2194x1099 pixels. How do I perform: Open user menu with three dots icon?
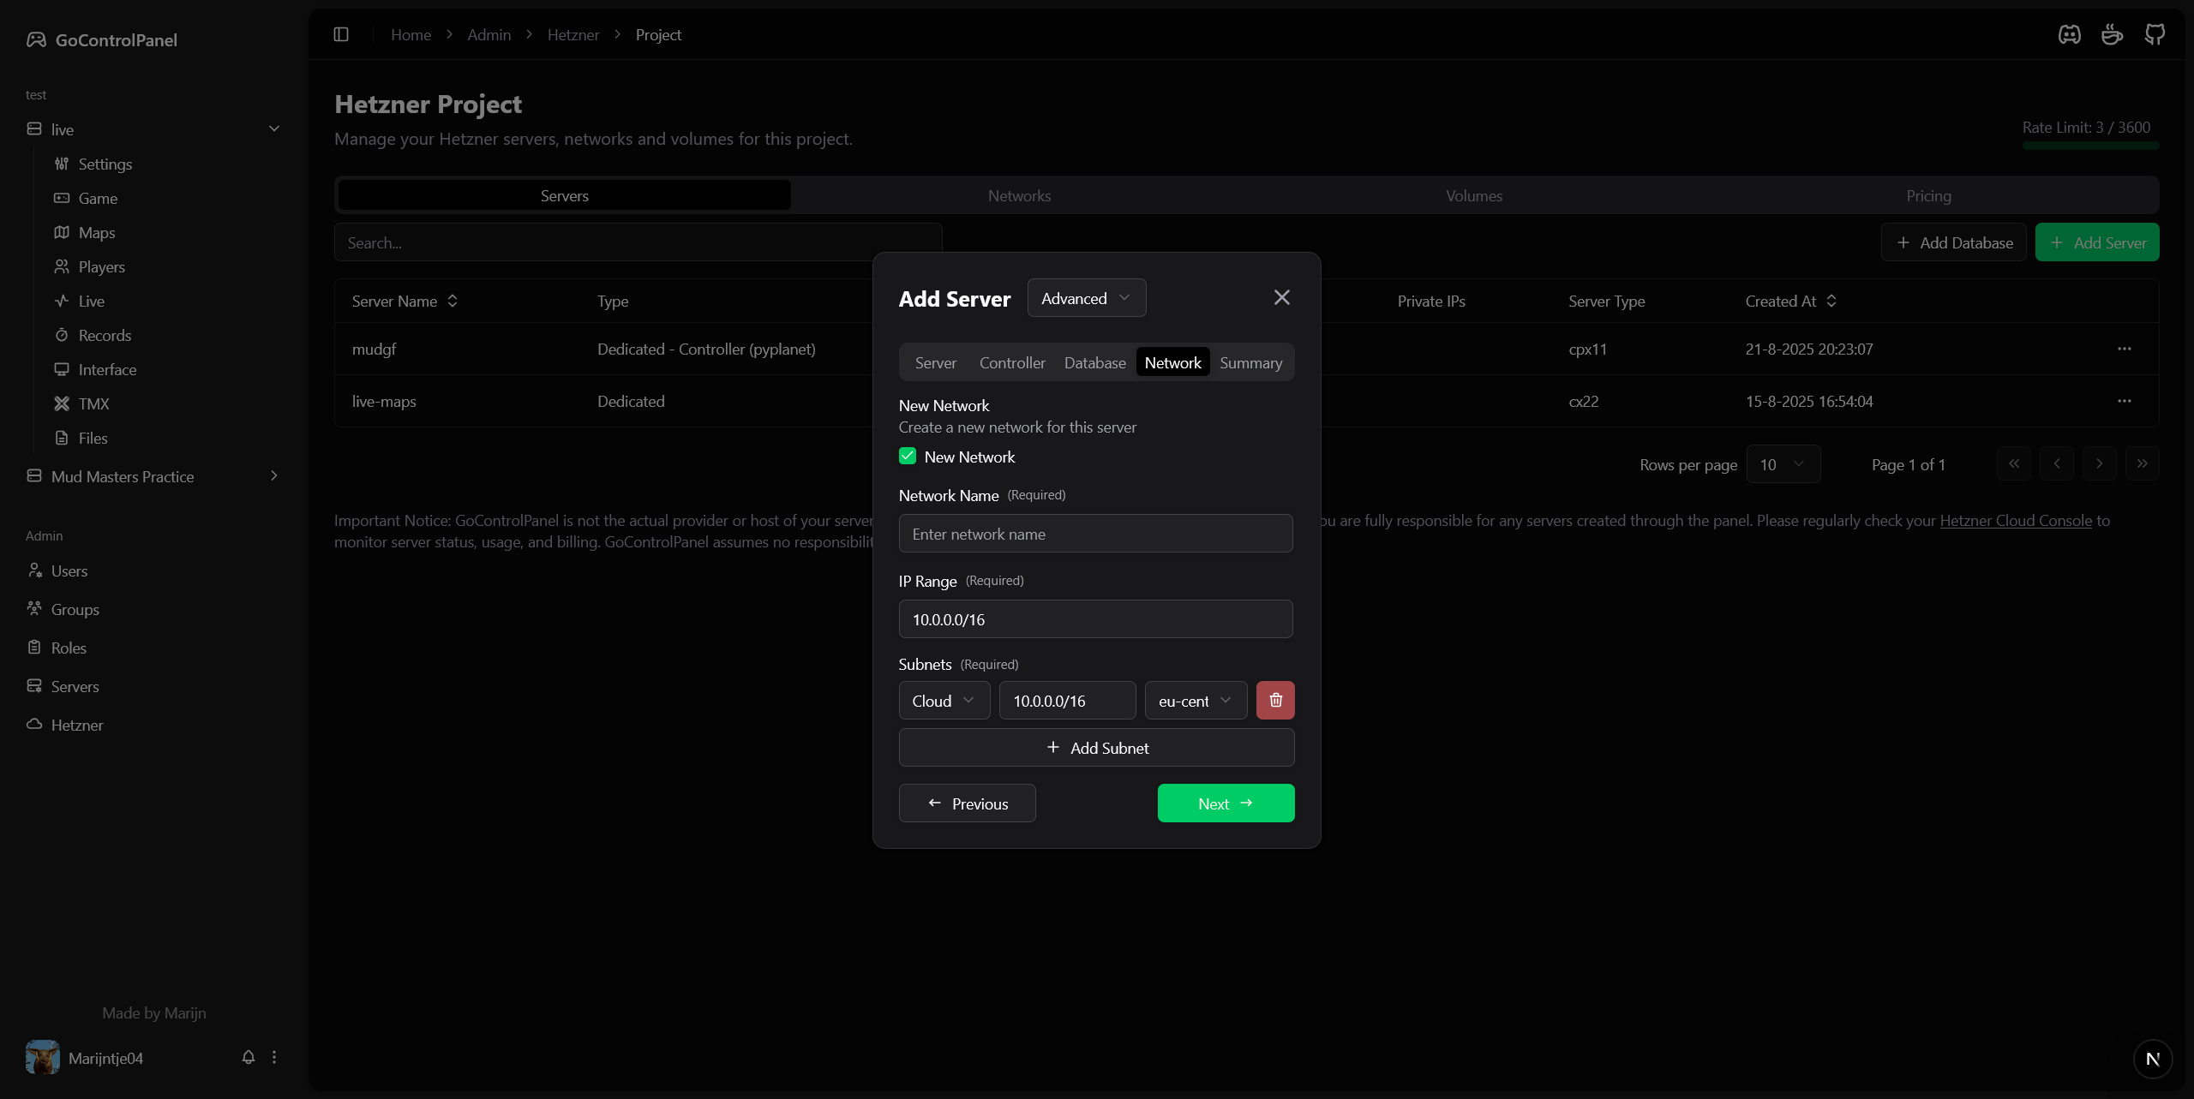point(274,1057)
